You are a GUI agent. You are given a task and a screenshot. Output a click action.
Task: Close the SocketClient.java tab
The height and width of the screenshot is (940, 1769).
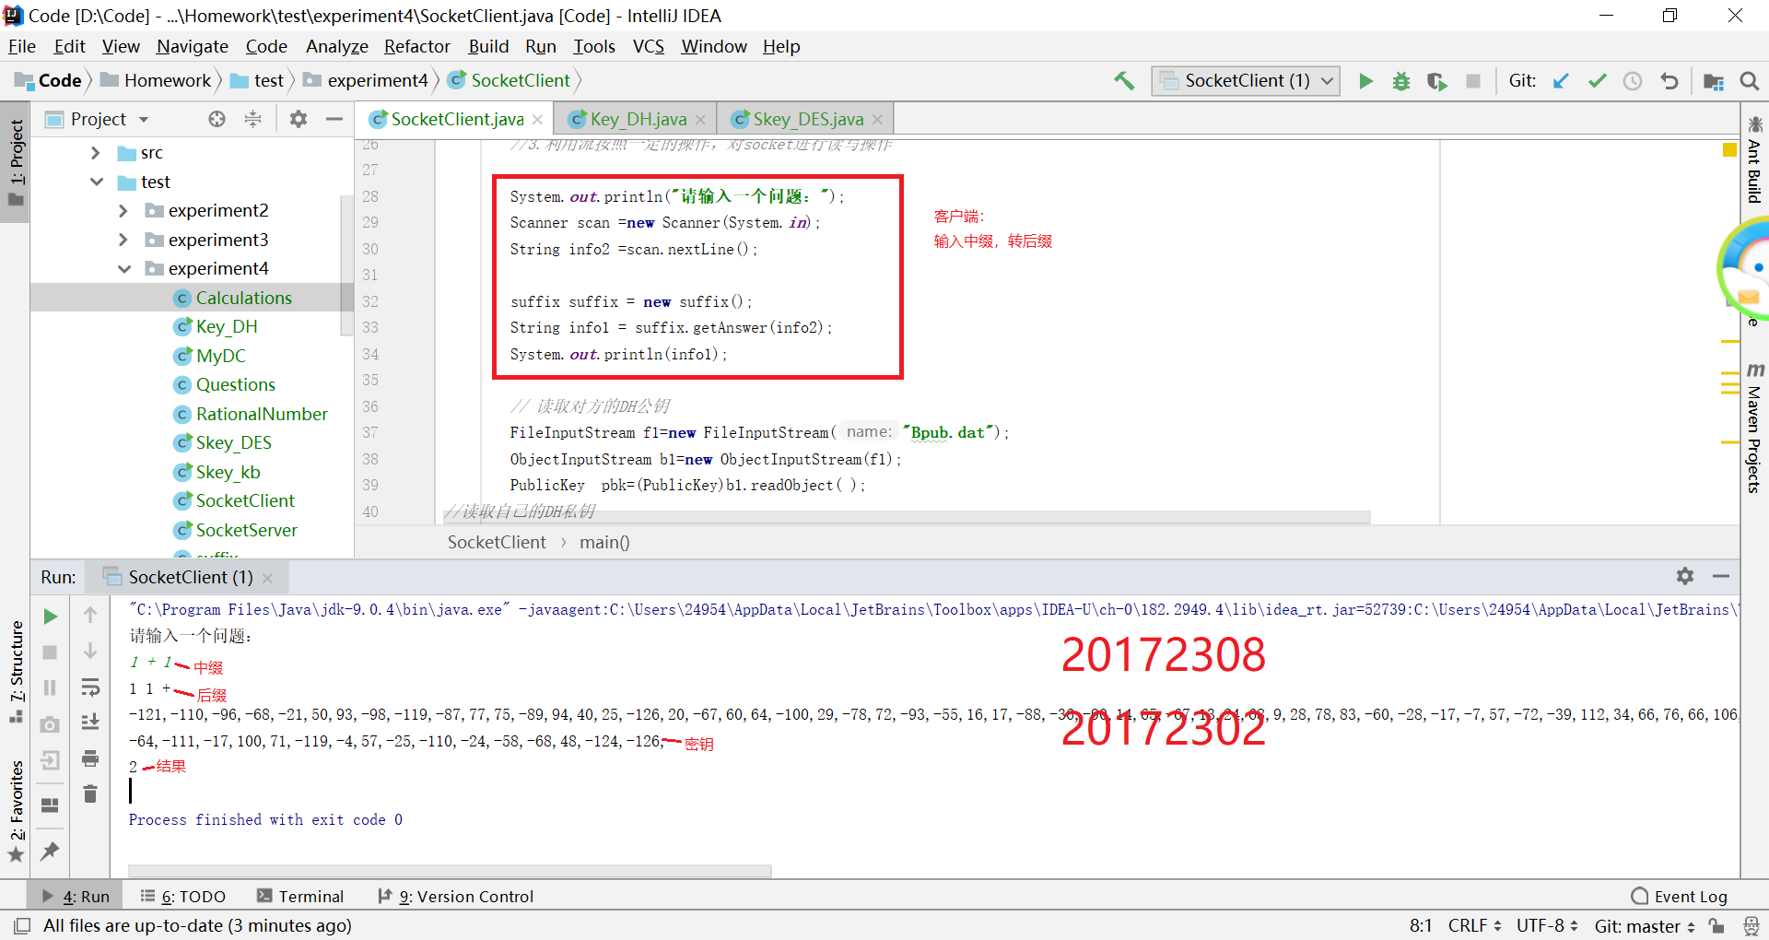(537, 120)
